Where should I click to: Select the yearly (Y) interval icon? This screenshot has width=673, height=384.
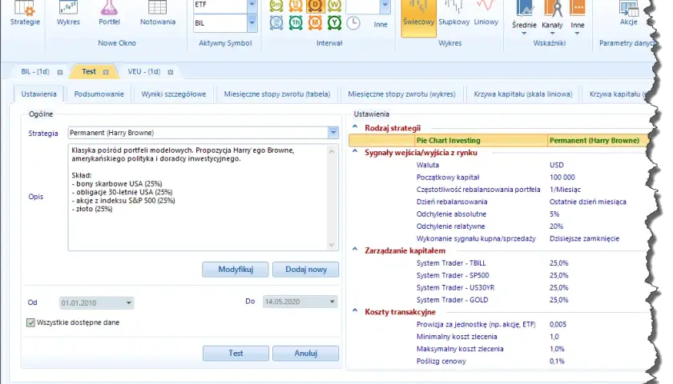[x=334, y=22]
